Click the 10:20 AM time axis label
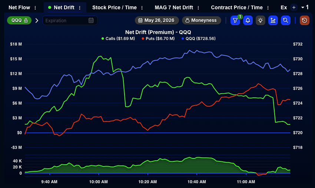This screenshot has width=315, height=188. 147,182
